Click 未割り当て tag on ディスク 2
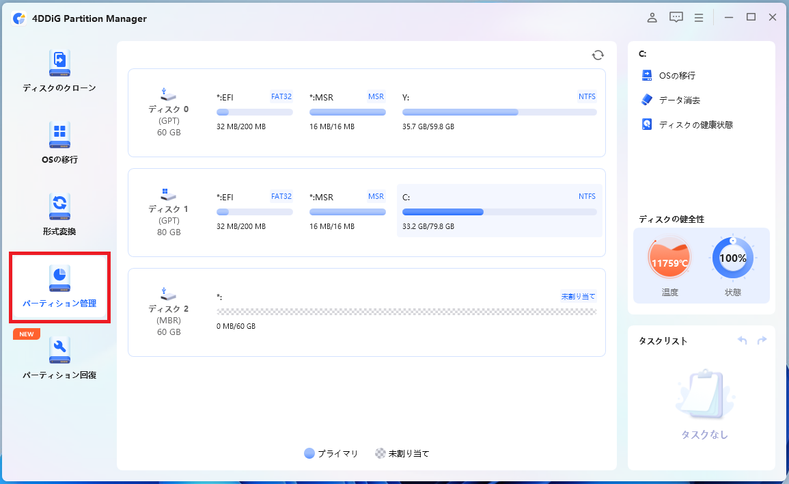789x484 pixels. coord(578,296)
